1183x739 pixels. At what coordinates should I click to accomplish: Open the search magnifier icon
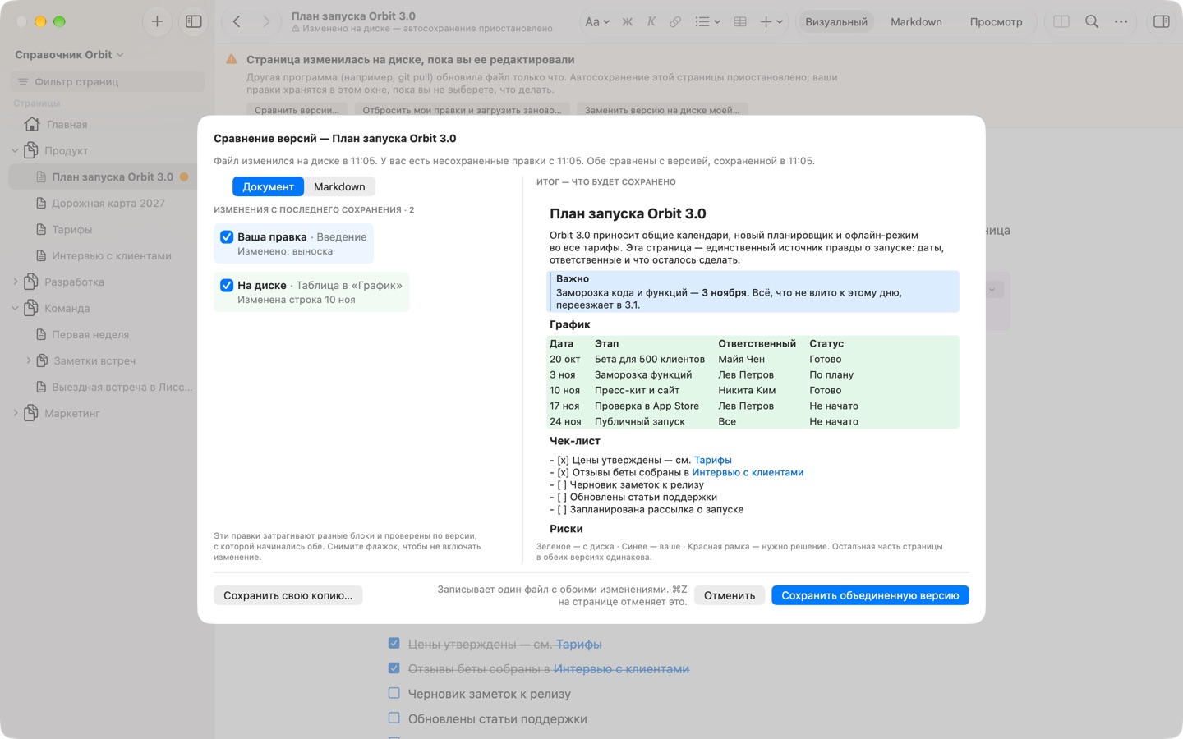click(x=1092, y=22)
